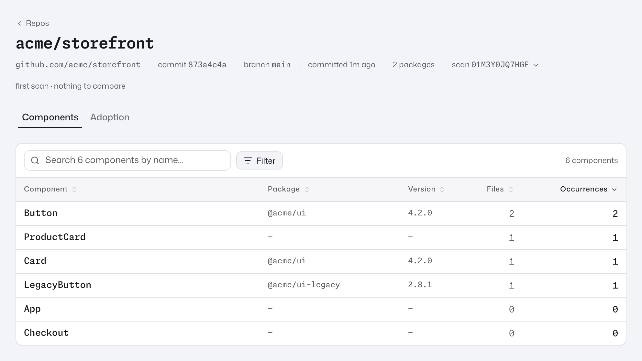Image resolution: width=642 pixels, height=361 pixels.
Task: Click the github.com/acme/storefront URL text
Action: click(78, 65)
